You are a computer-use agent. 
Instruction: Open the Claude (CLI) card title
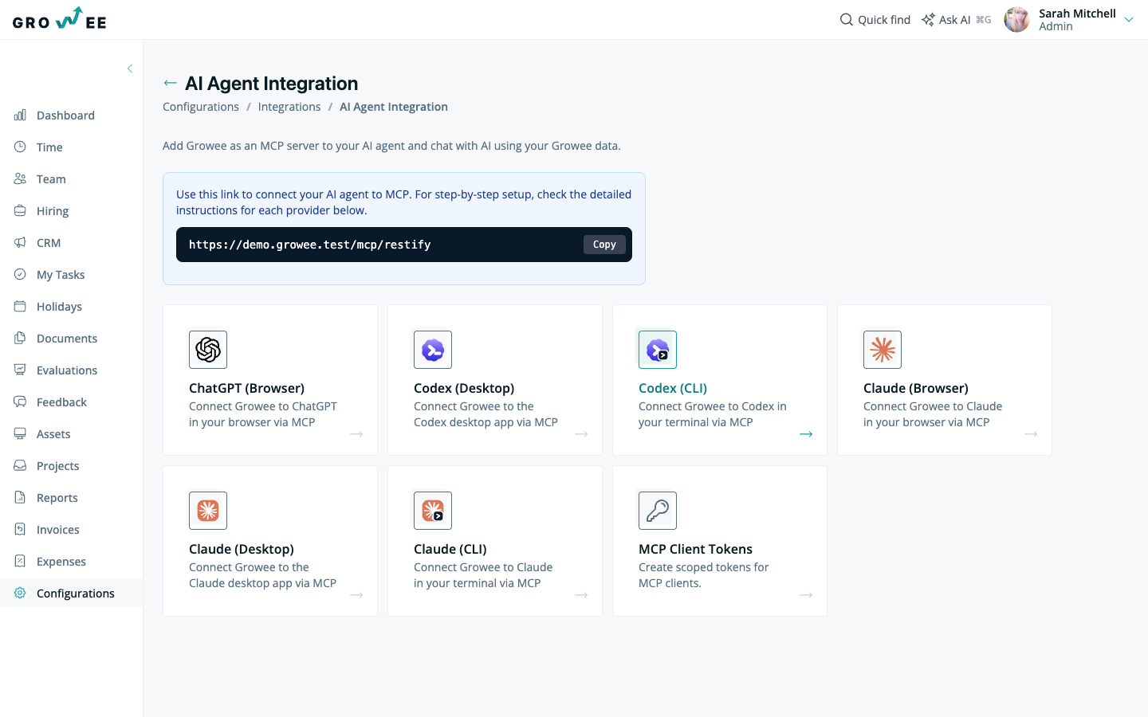pyautogui.click(x=450, y=549)
